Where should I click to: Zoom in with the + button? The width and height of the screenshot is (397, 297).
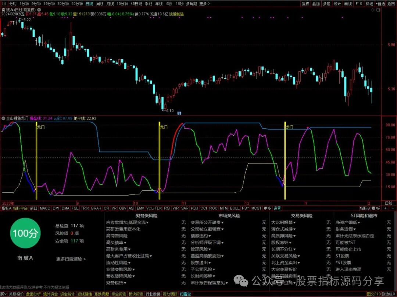pyautogui.click(x=385, y=208)
